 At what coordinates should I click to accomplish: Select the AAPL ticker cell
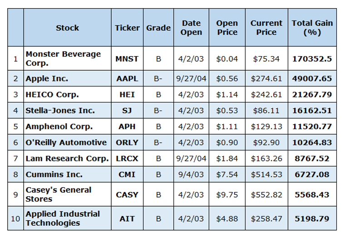click(127, 78)
